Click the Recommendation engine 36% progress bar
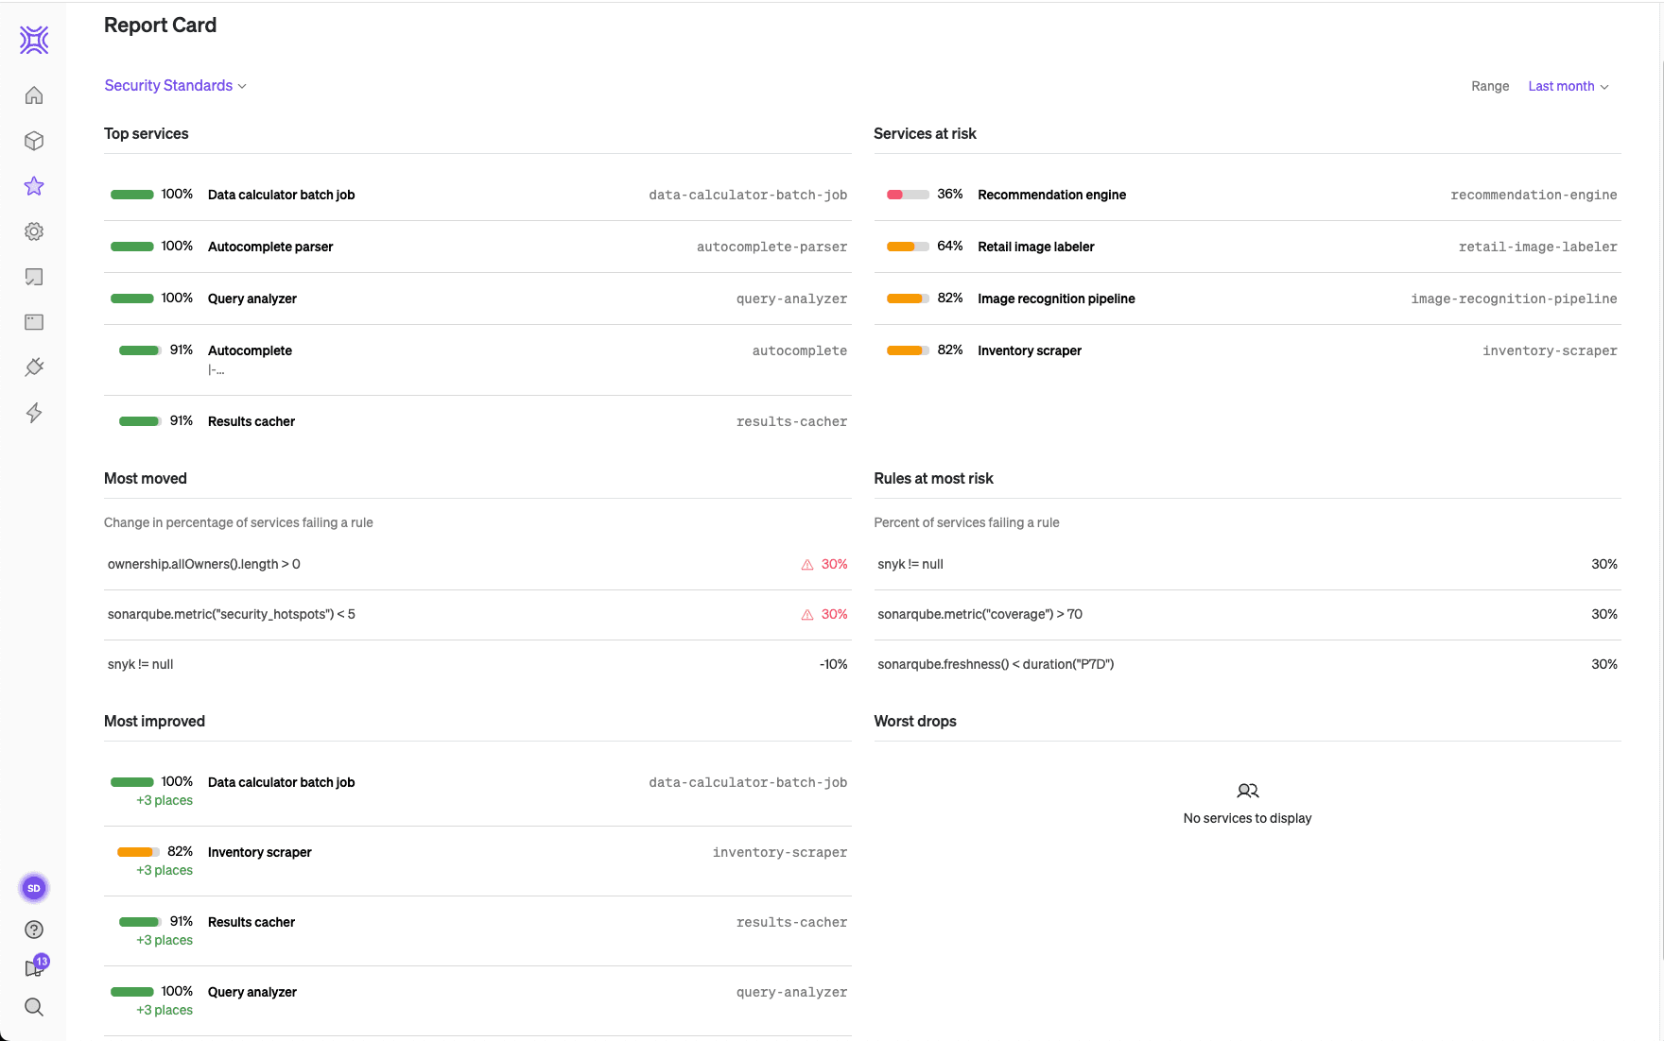Viewport: 1664px width, 1041px height. (x=908, y=195)
